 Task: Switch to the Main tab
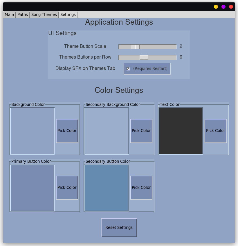click(x=9, y=15)
